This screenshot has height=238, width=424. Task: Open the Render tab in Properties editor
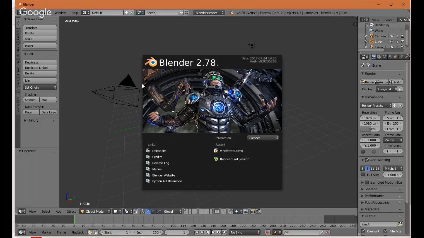pyautogui.click(x=373, y=57)
